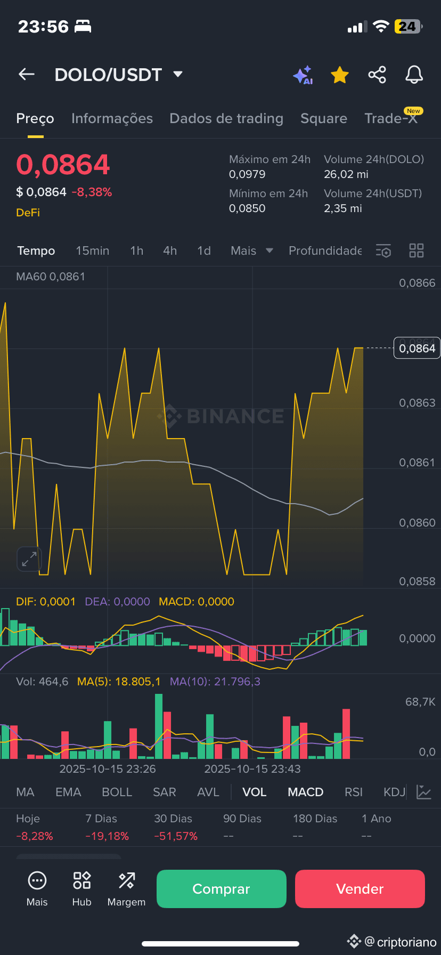Tap the DIF: 0,0001 MACD value

click(46, 602)
